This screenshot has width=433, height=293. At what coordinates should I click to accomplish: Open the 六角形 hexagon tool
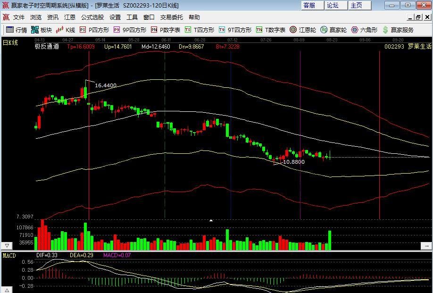[364, 30]
